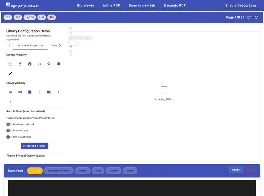Toggle the print control visibility icon
264x196 pixels.
coord(30,64)
